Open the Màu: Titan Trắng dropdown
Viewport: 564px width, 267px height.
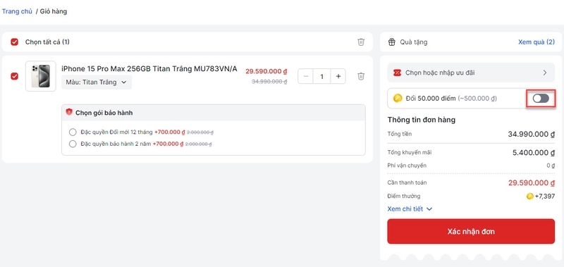pyautogui.click(x=97, y=82)
